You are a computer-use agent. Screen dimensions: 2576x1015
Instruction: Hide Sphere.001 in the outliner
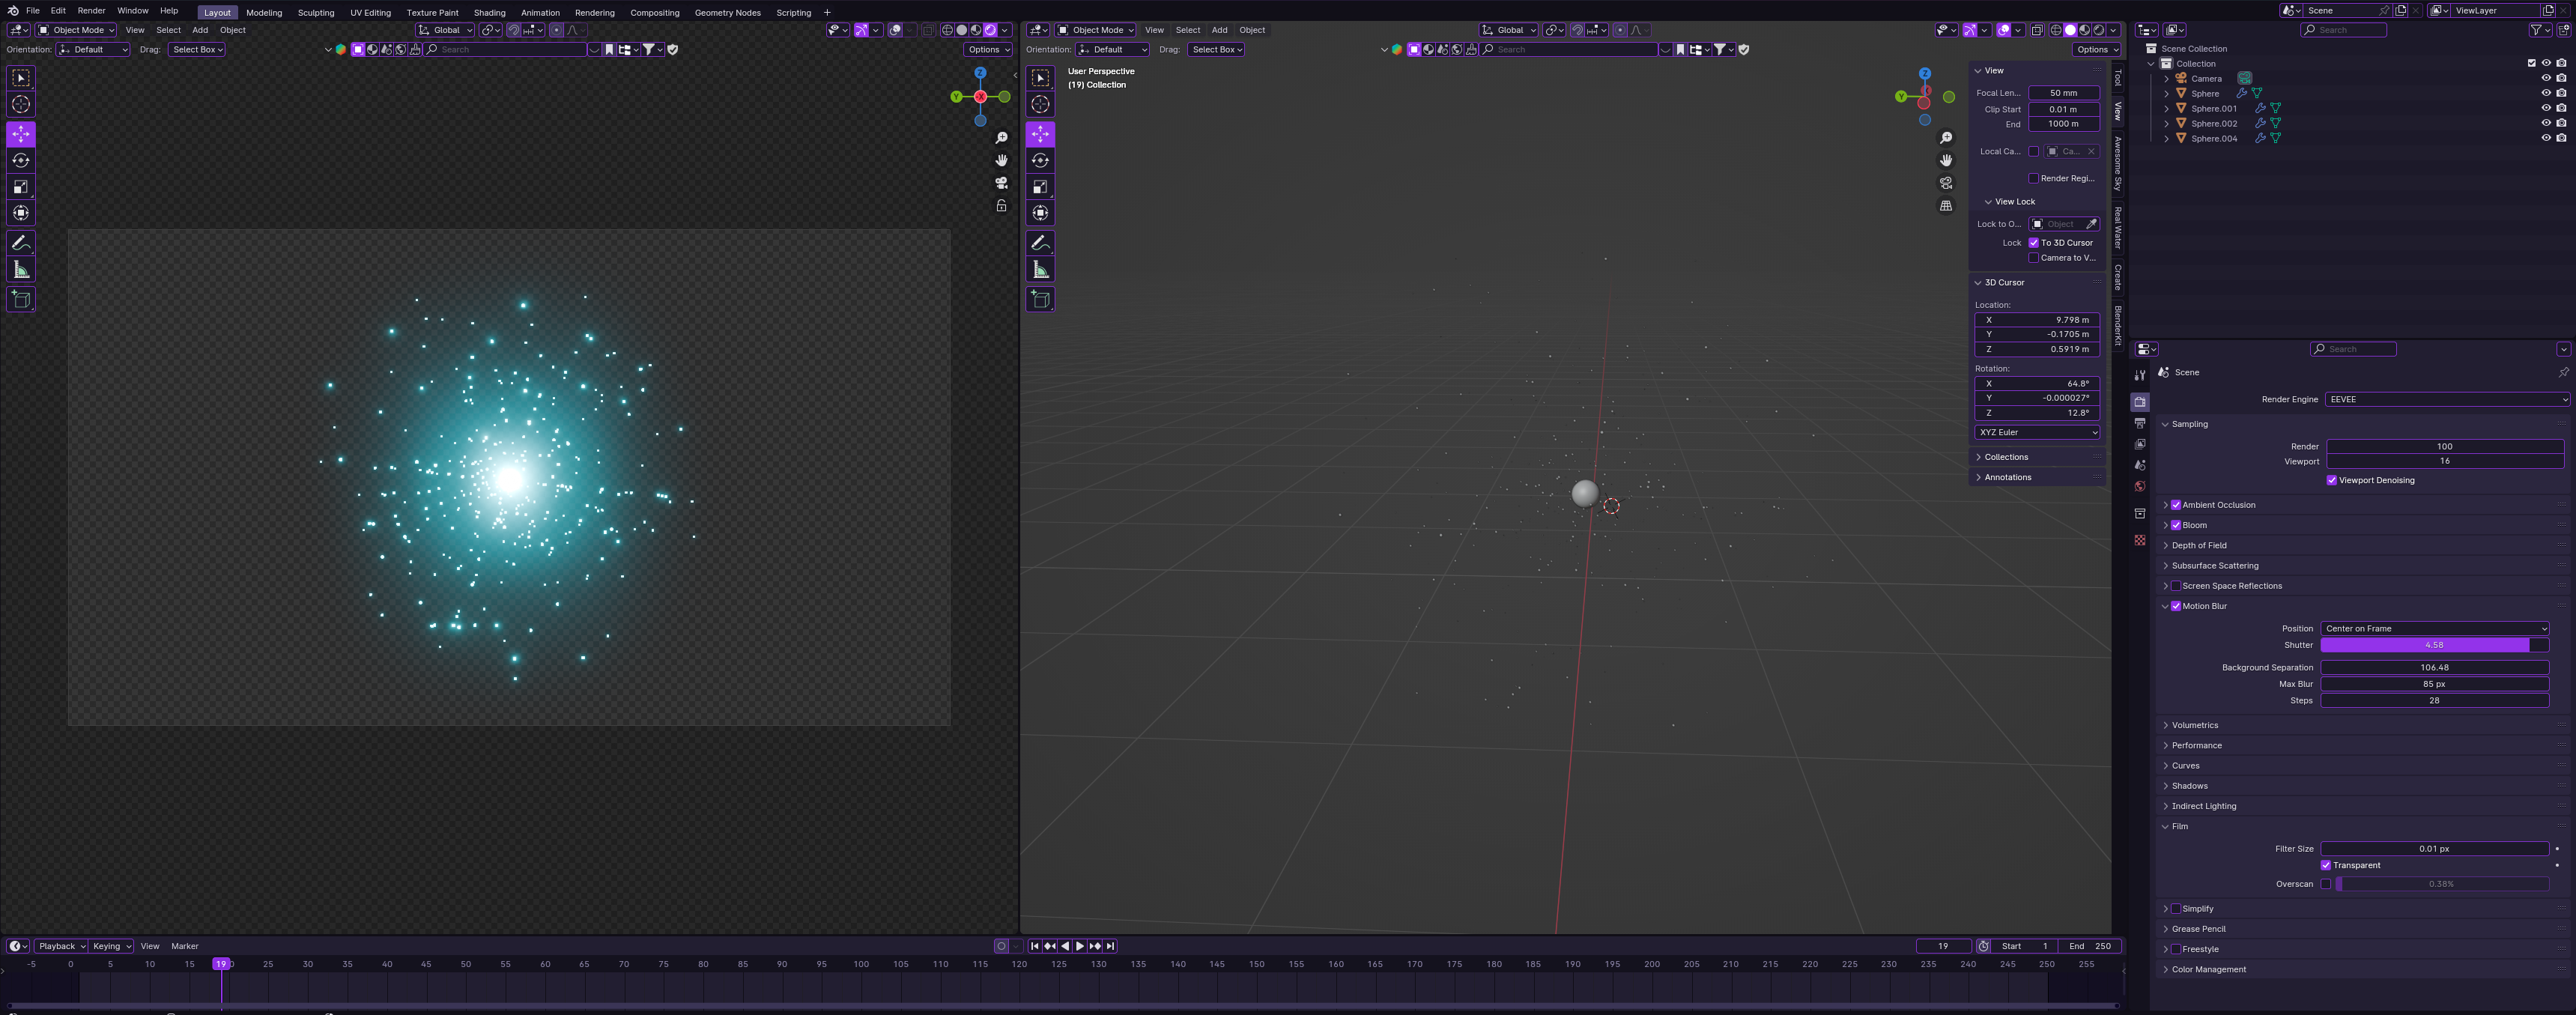2545,108
